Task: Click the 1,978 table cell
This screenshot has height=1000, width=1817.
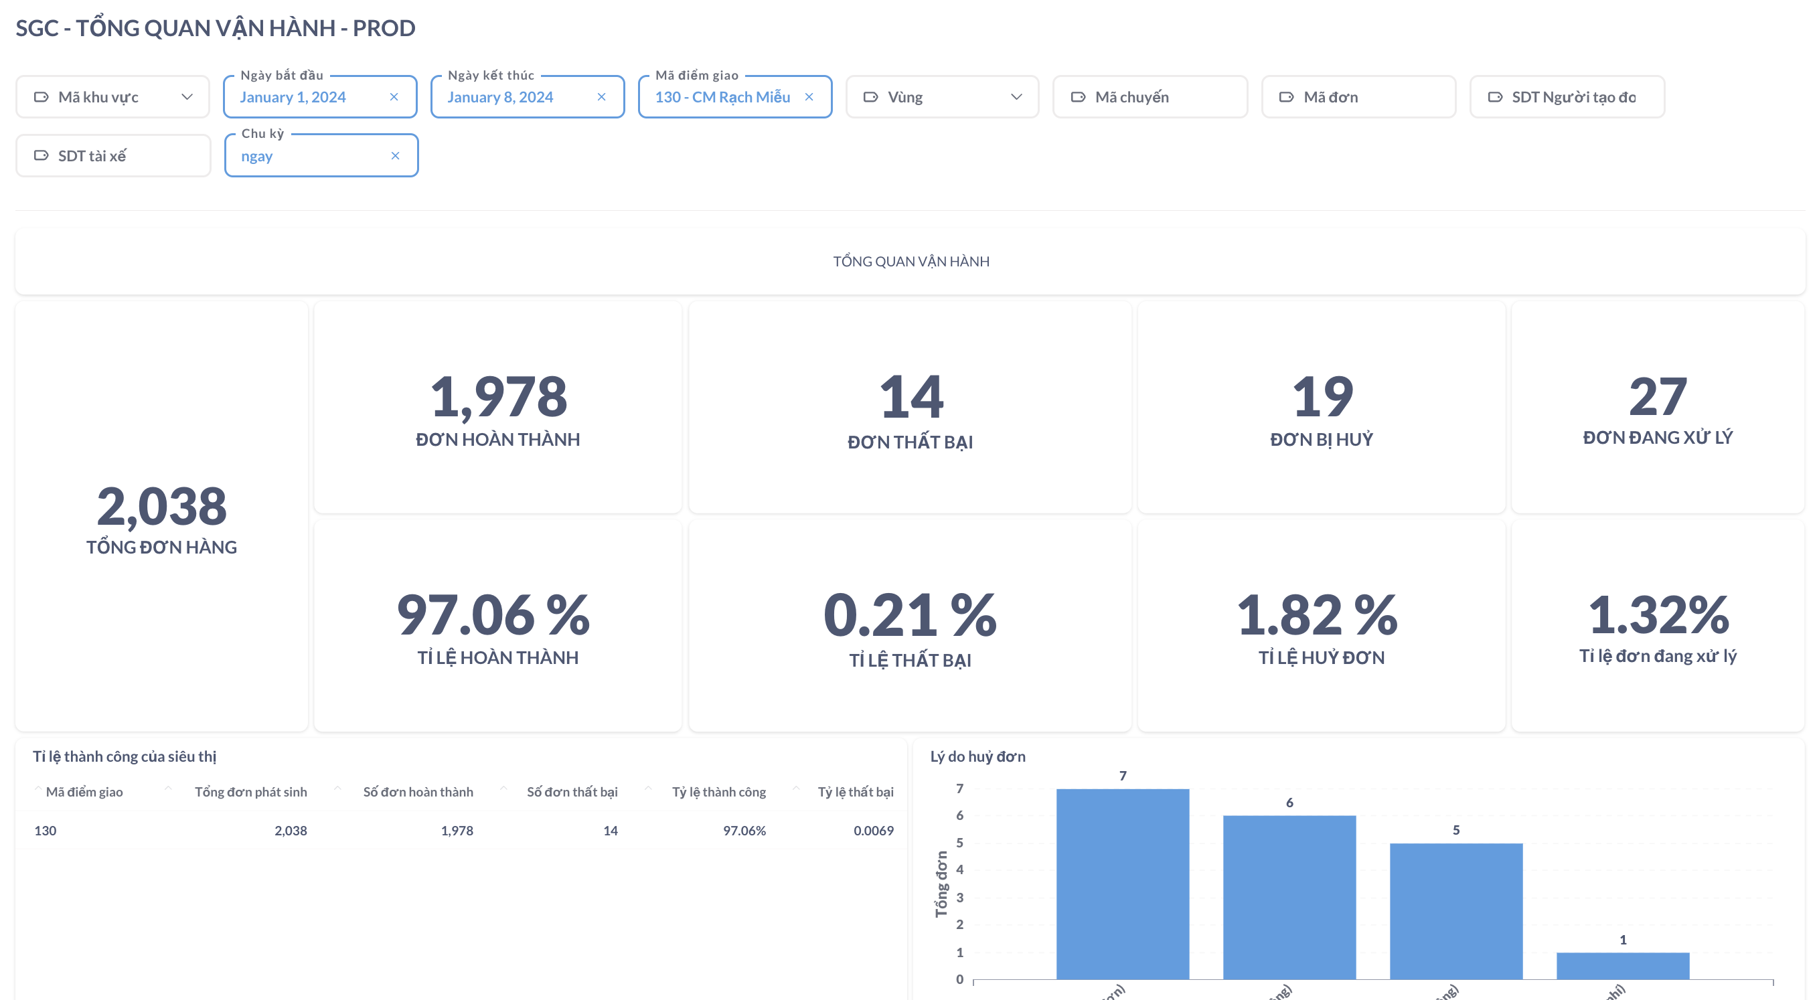Action: (x=457, y=831)
